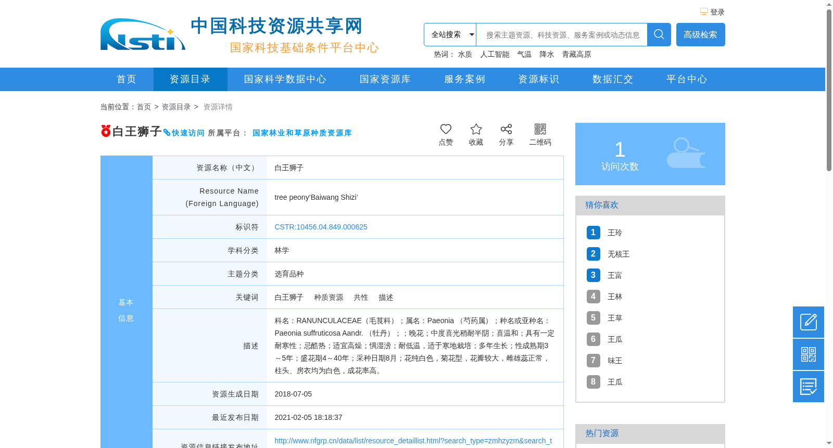Click the 选育品种 topic classification value
Viewport: 833px width, 448px height.
point(289,274)
